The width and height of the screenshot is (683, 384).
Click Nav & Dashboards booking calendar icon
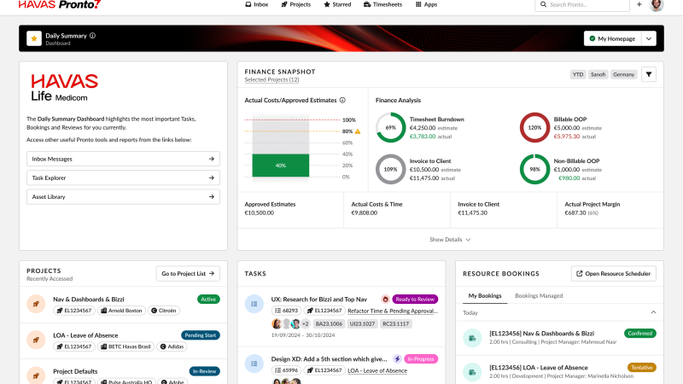pyautogui.click(x=472, y=338)
